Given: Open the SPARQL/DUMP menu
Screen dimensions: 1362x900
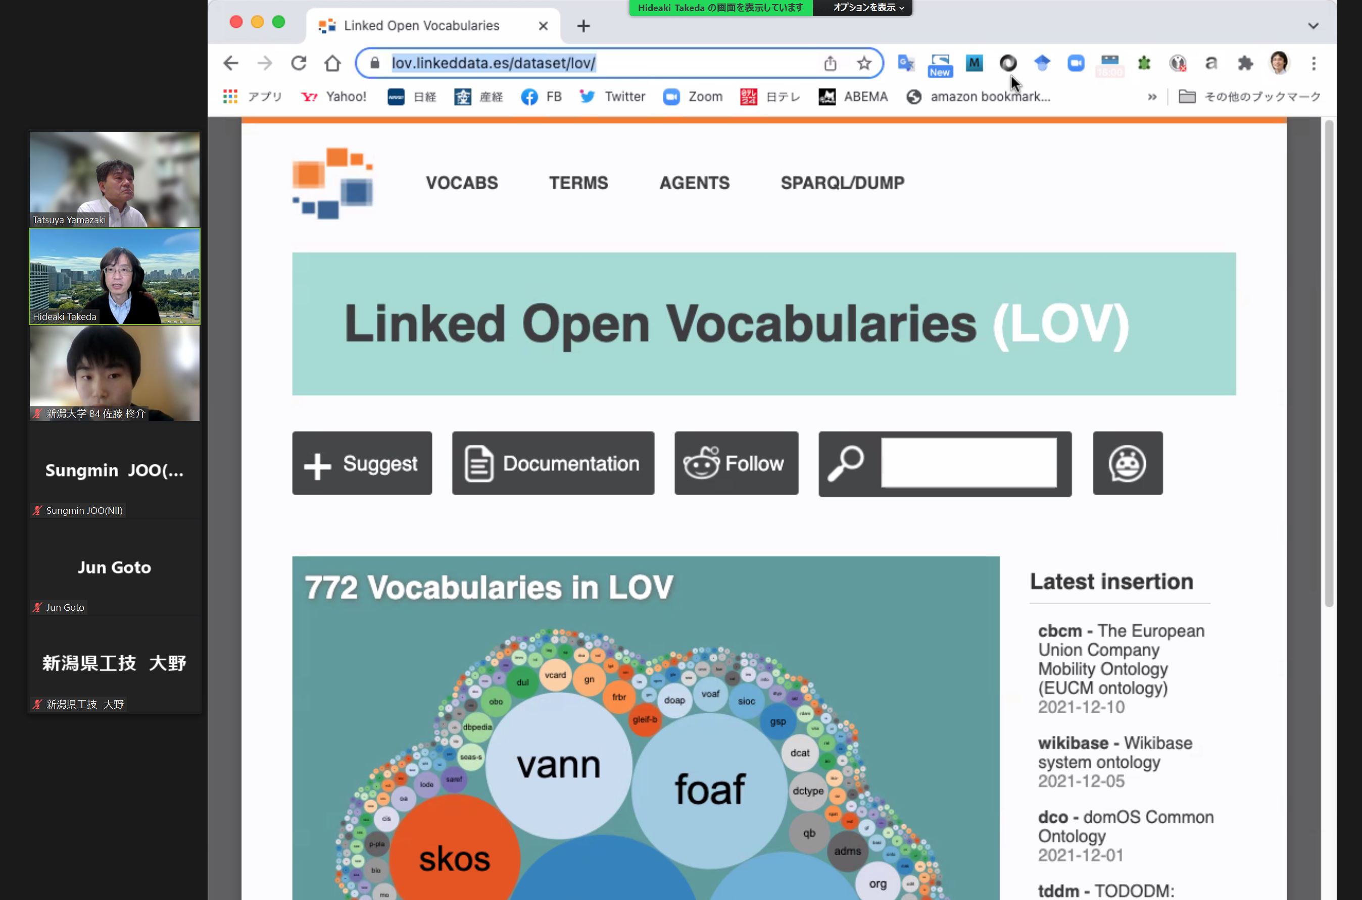Looking at the screenshot, I should (842, 183).
